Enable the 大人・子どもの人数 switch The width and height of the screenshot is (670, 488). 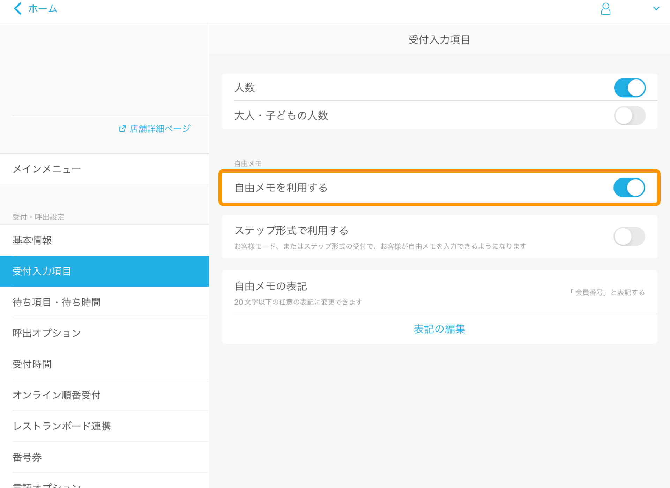point(630,115)
